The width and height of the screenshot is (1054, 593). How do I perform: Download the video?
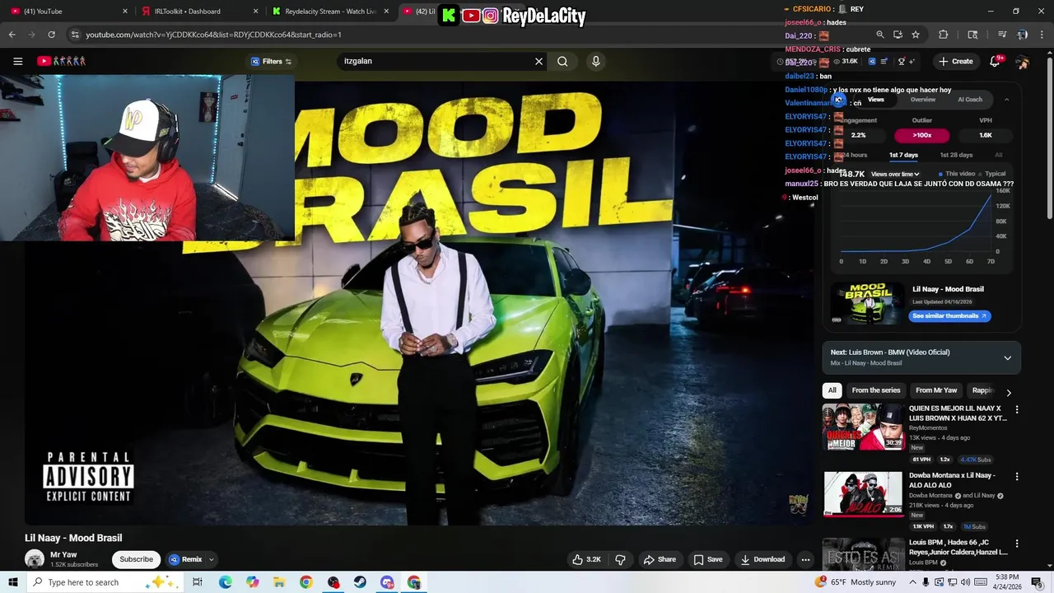(x=763, y=559)
